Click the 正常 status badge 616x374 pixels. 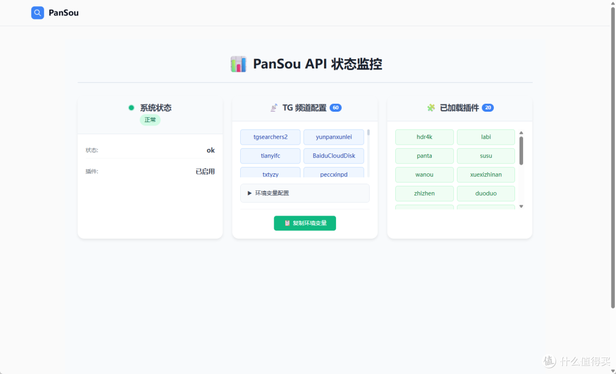(150, 120)
